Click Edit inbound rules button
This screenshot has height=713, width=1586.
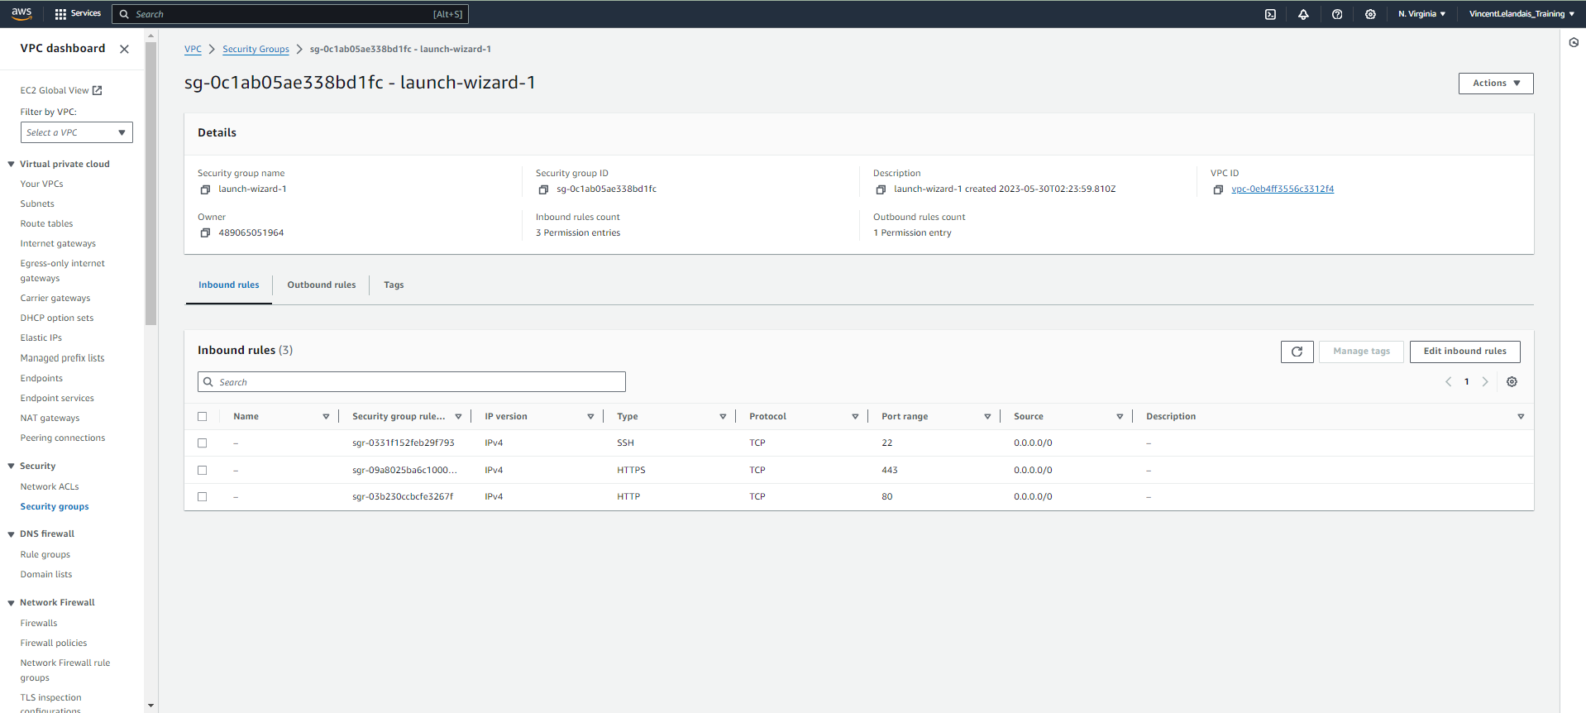tap(1464, 352)
